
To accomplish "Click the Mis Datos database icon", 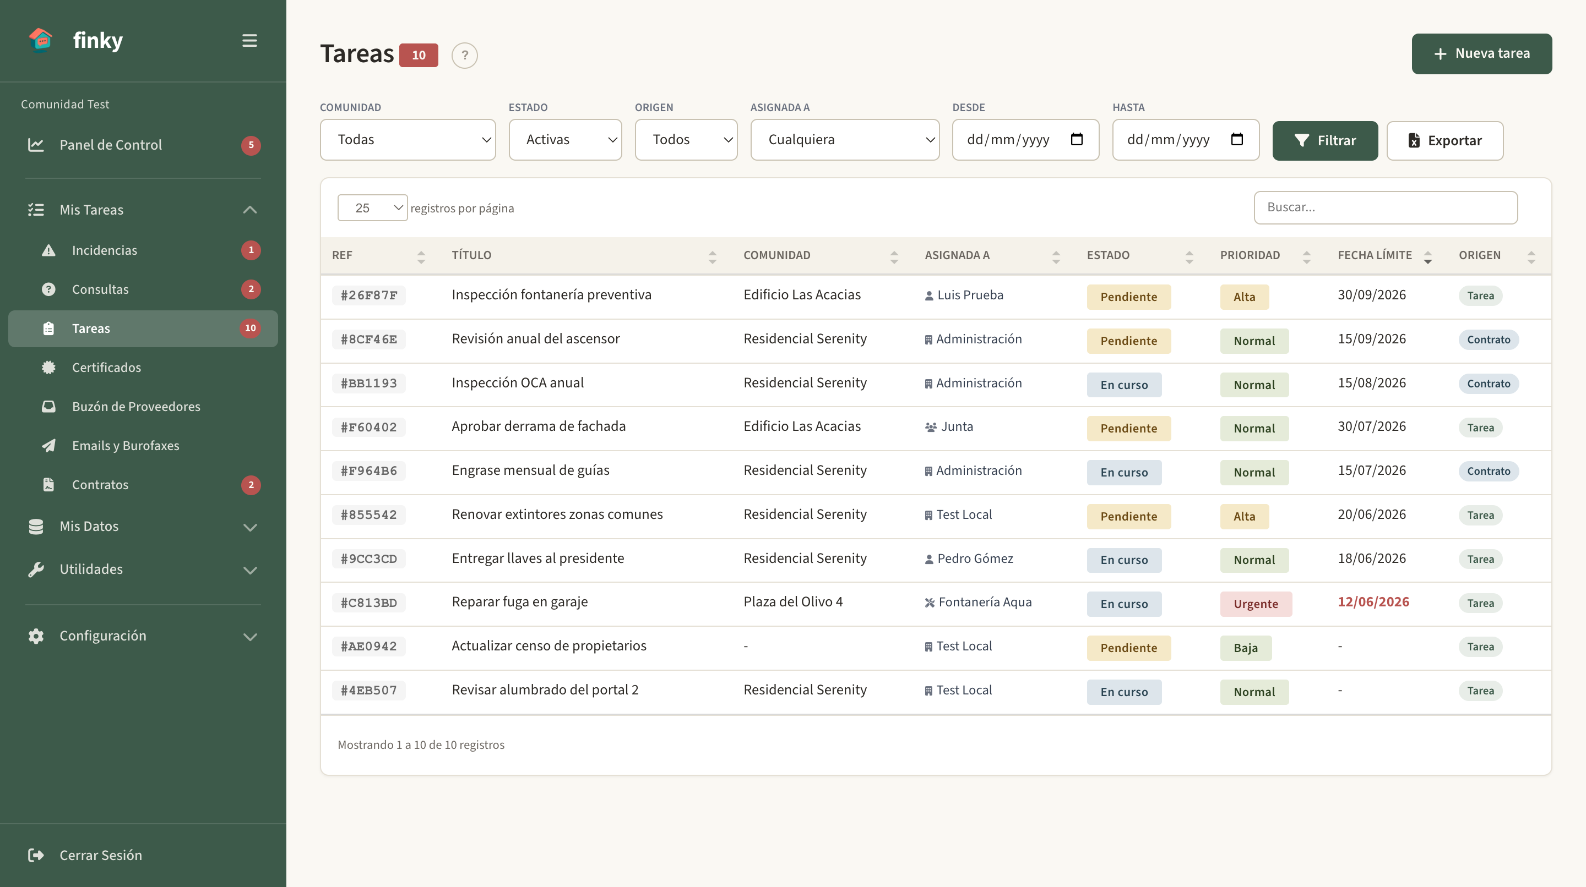I will [36, 527].
